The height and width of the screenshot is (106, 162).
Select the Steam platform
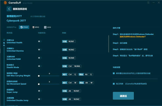point(24,27)
